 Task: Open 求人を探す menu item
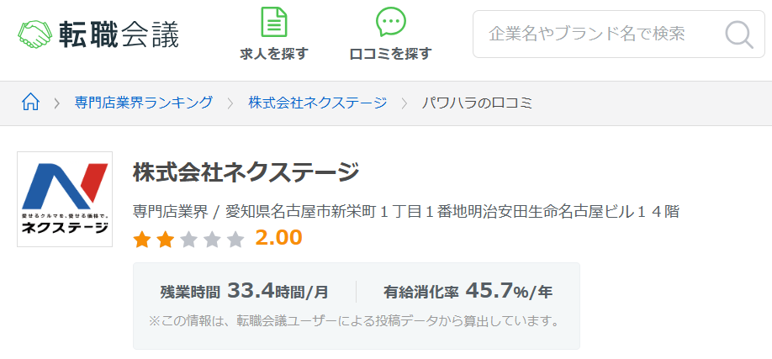(274, 54)
